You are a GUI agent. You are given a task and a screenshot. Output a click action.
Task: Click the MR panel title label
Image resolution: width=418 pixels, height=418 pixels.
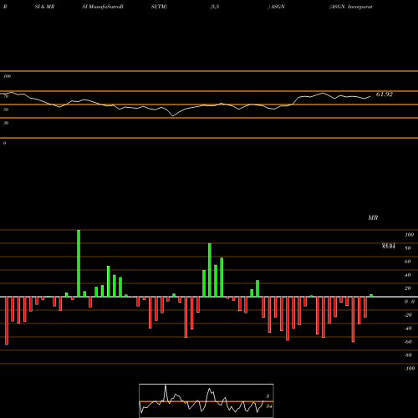tap(373, 217)
